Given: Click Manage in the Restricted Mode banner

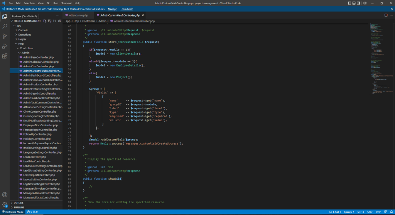Looking at the screenshot, I should click(112, 9).
